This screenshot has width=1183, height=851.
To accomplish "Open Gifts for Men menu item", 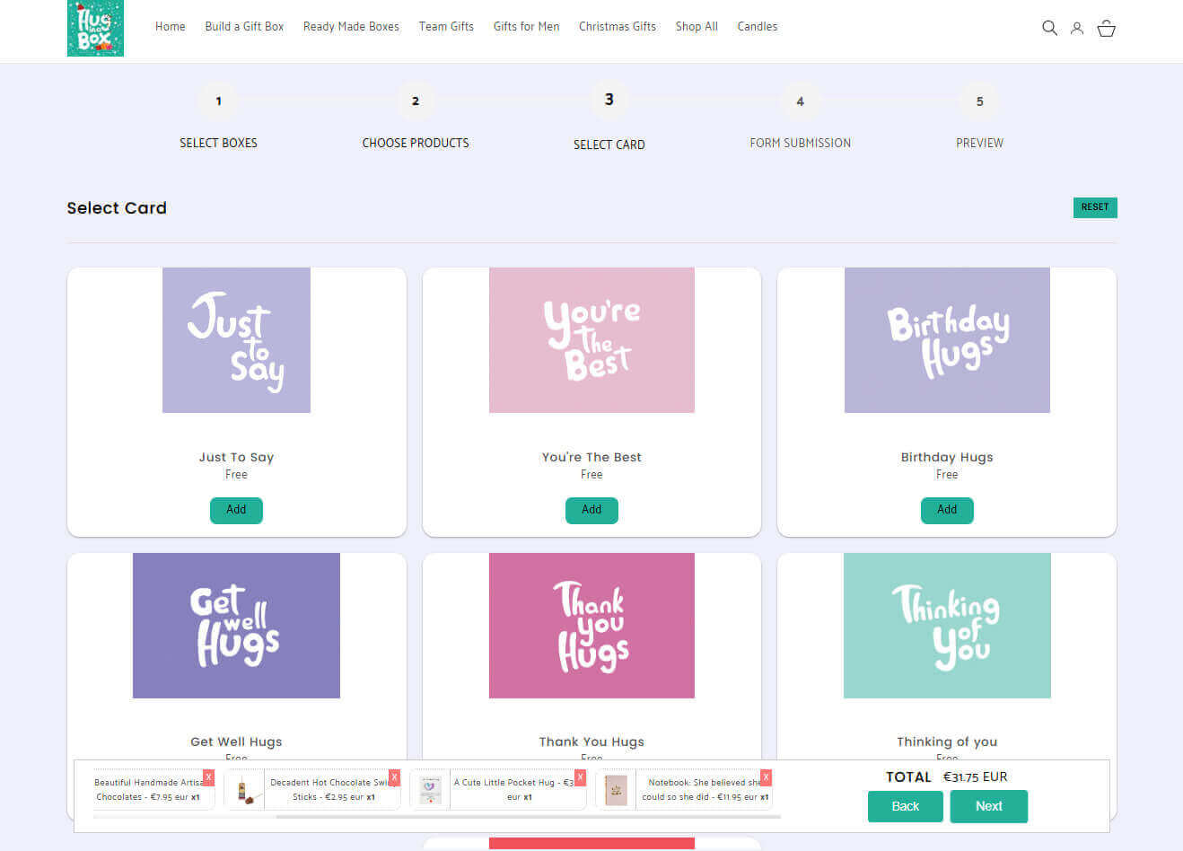I will pos(526,27).
